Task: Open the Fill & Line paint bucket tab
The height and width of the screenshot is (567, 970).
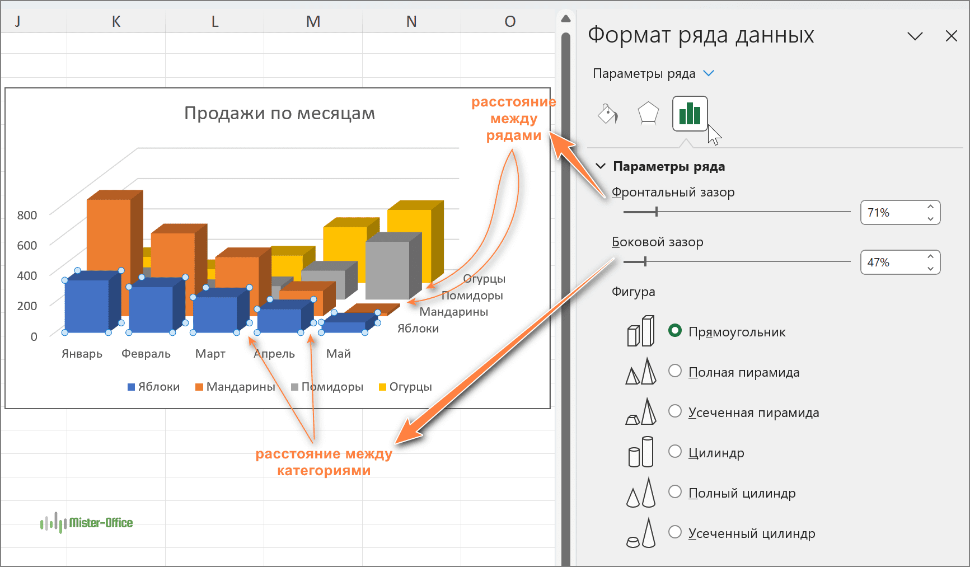Action: click(607, 114)
